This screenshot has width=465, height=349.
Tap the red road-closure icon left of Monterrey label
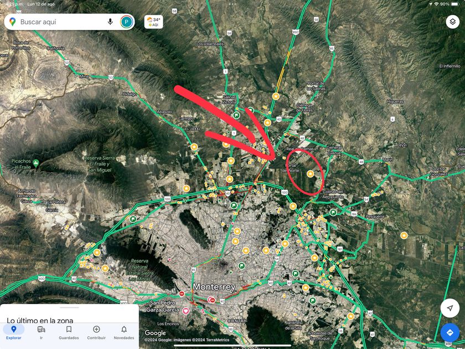pyautogui.click(x=182, y=294)
